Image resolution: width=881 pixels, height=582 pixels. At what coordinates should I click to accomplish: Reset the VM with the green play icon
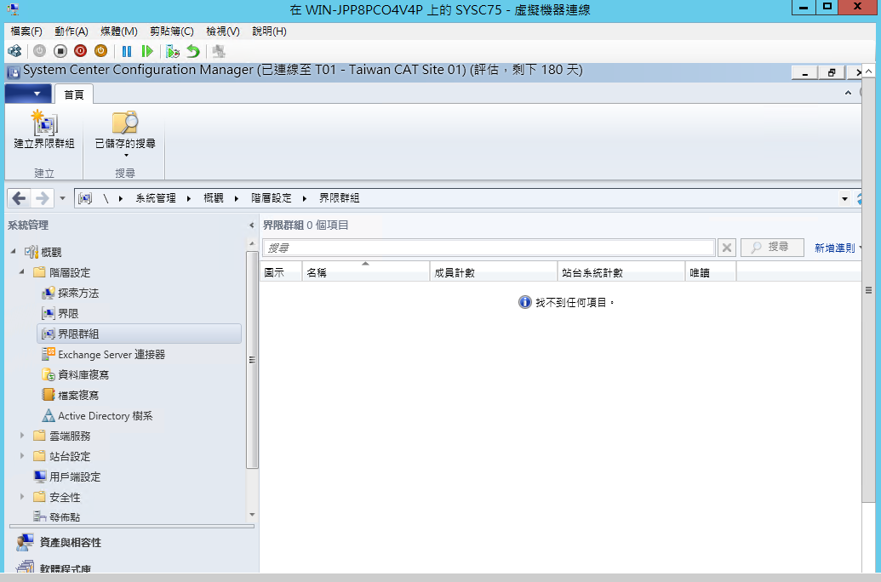pos(147,52)
